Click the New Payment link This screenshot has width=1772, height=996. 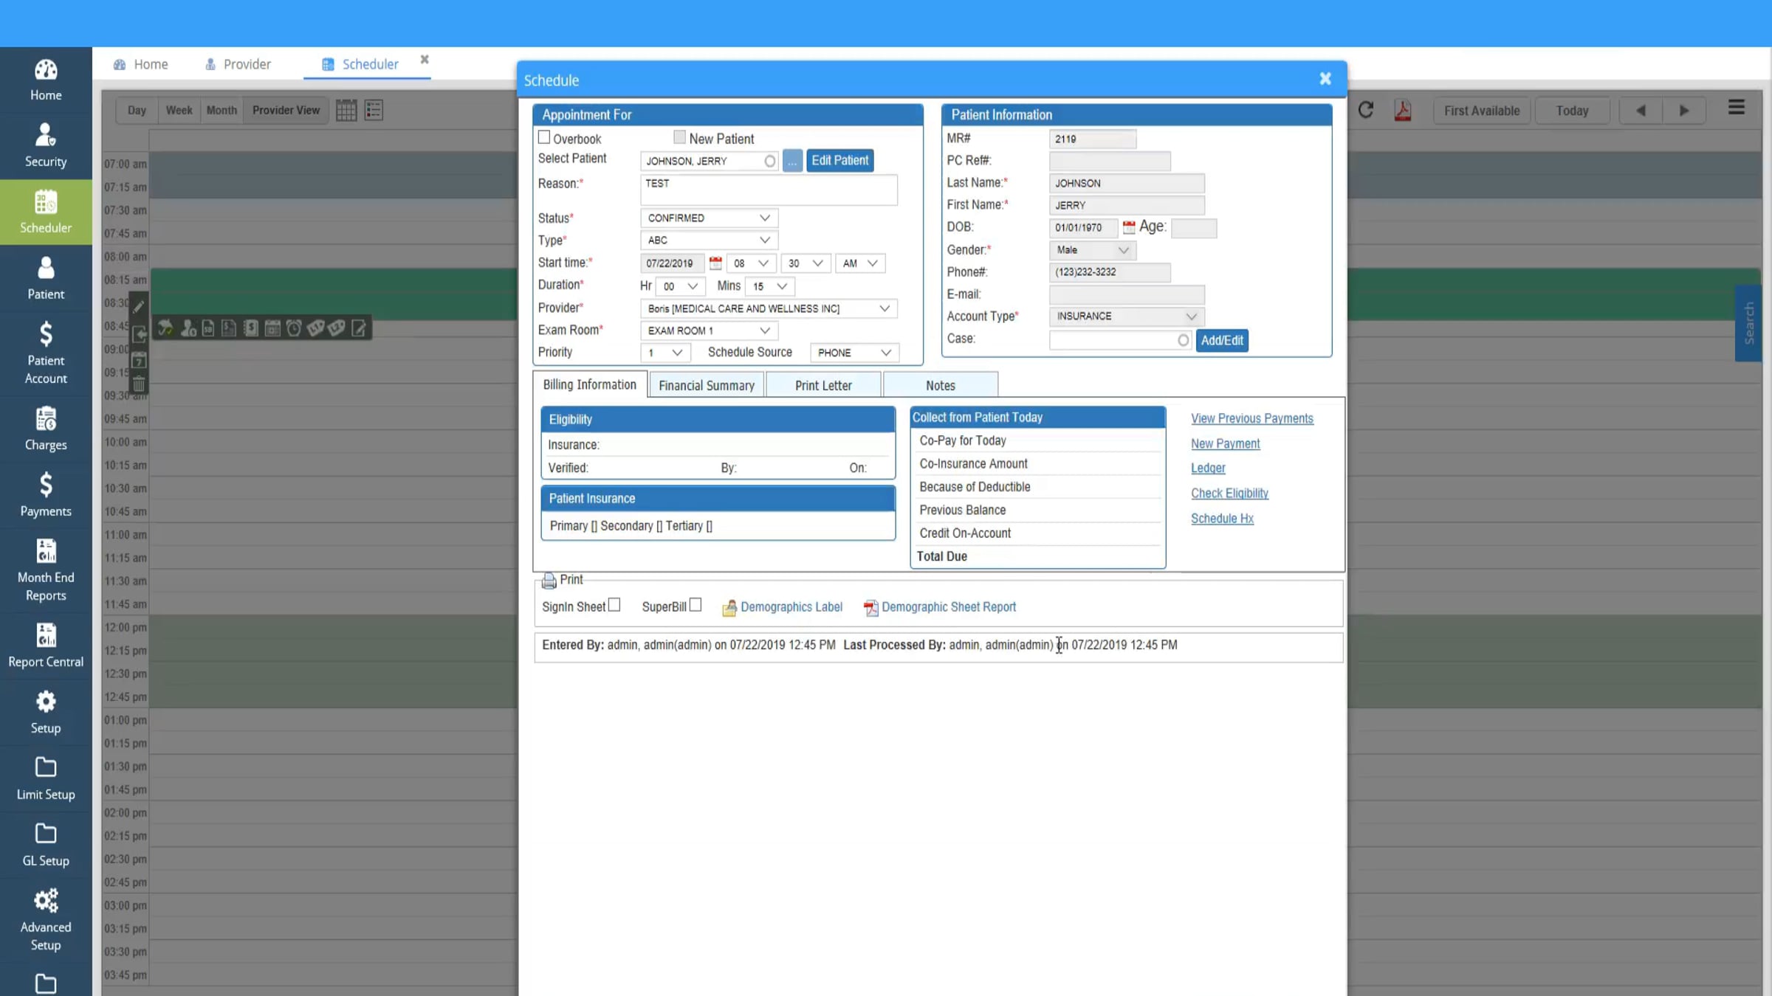coord(1226,443)
